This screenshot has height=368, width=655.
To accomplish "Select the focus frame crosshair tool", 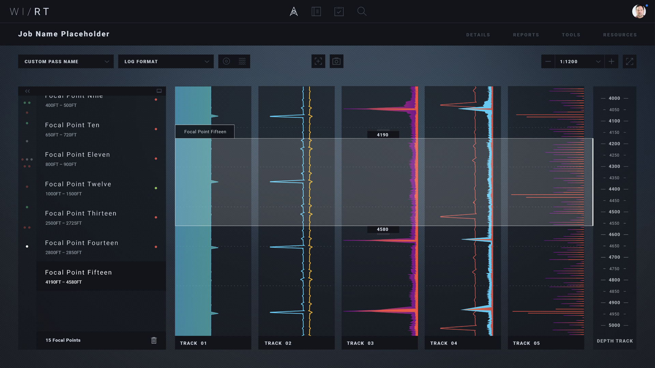I will (318, 61).
